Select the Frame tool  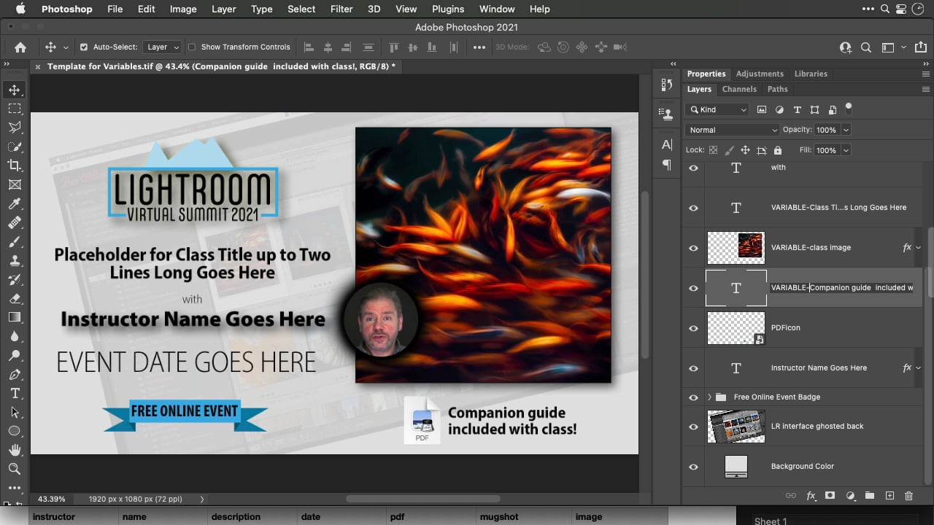click(15, 185)
